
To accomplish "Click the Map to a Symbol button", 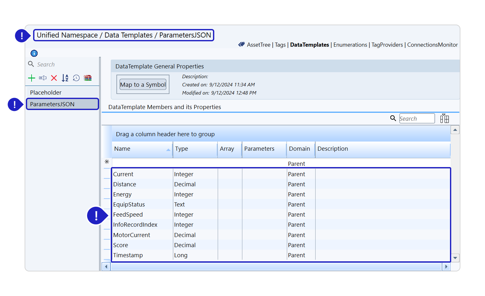I will point(143,84).
